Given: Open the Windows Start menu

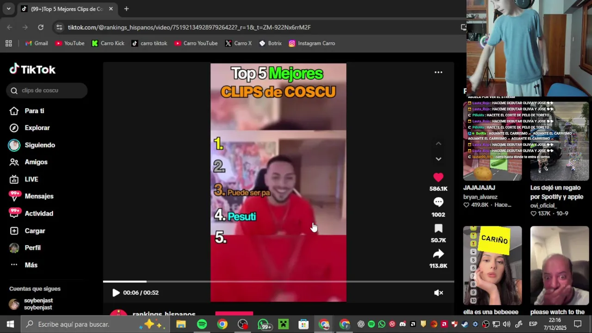Looking at the screenshot, I should (x=10, y=324).
